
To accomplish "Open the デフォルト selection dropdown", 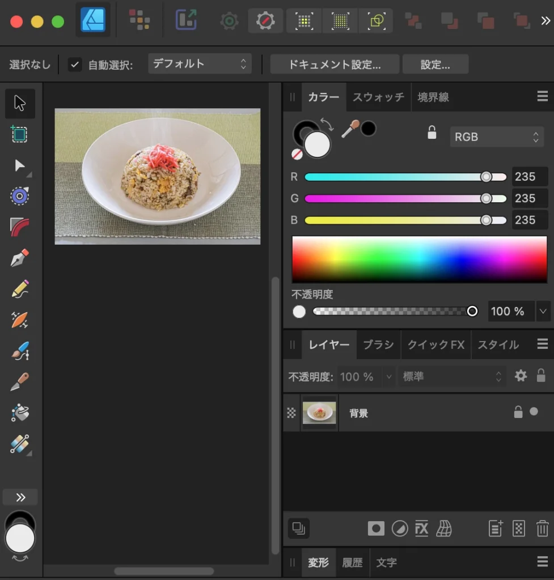I will [x=200, y=64].
